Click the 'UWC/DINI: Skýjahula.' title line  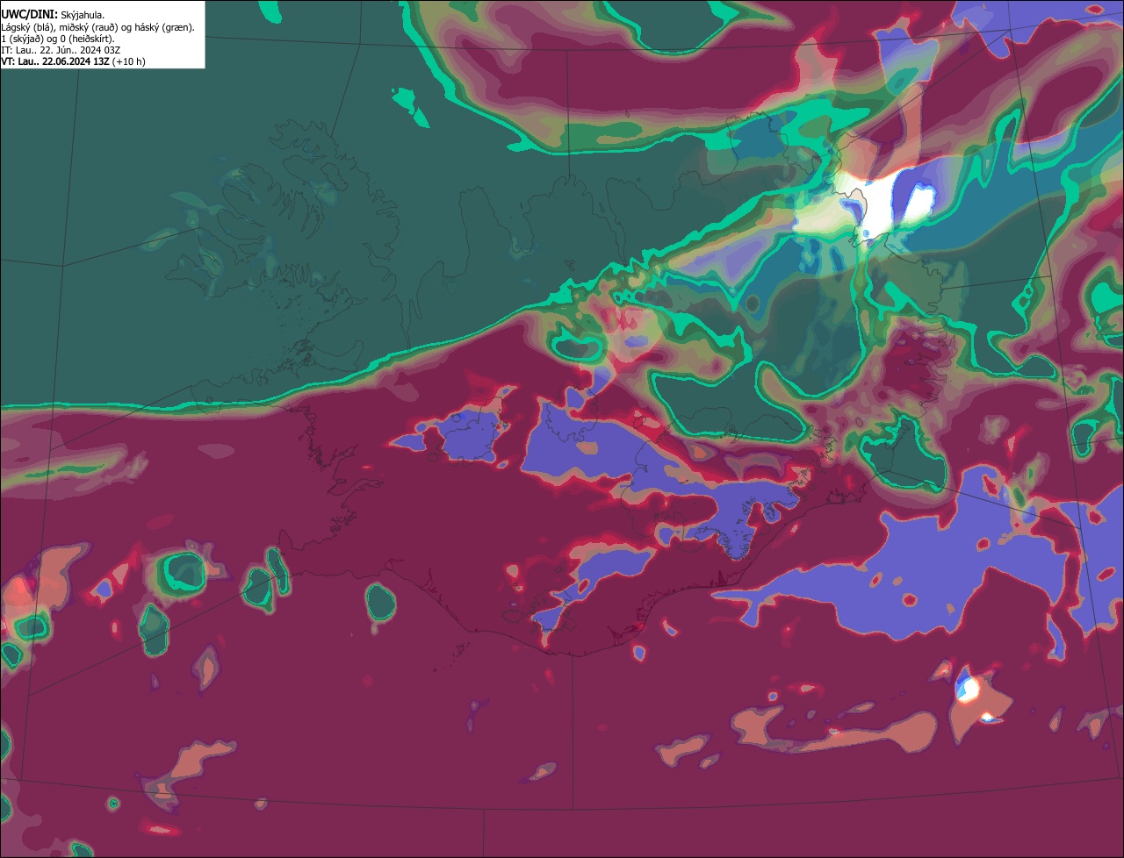pyautogui.click(x=53, y=14)
